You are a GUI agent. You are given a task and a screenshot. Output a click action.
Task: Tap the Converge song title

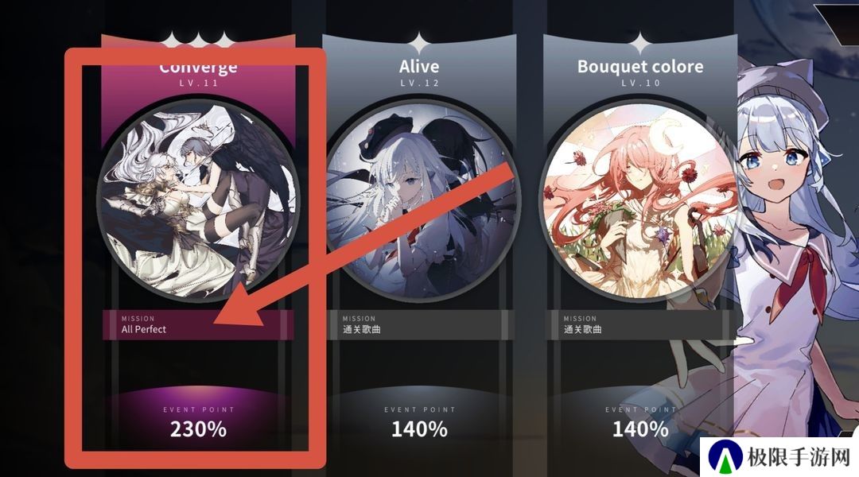pos(198,68)
